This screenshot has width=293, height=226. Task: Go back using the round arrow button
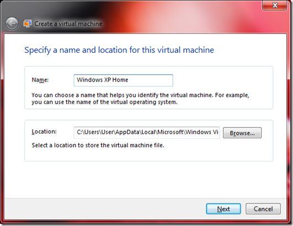pos(12,24)
